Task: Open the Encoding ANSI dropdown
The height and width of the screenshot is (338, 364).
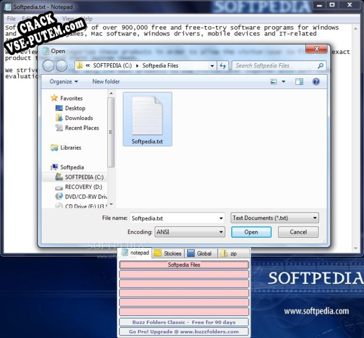Action: [190, 232]
